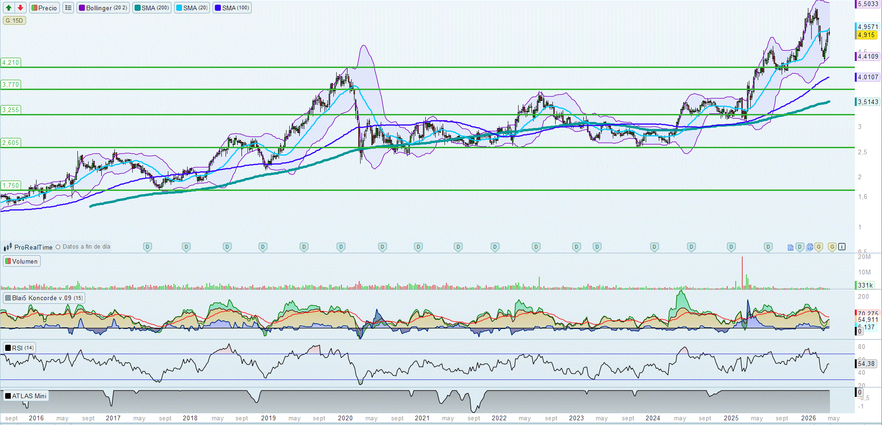The image size is (882, 425).
Task: Click the dividend D marker below 2020
Action: point(341,247)
